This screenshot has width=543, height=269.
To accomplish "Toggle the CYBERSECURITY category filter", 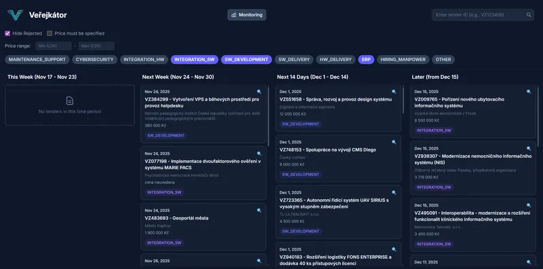I will click(x=94, y=60).
